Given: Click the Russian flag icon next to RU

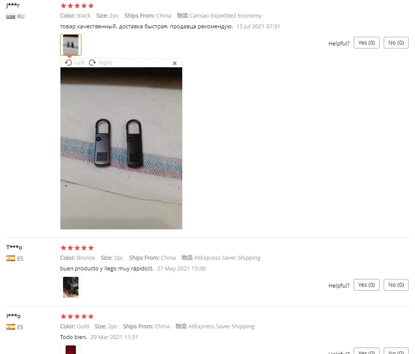Looking at the screenshot, I should (x=11, y=17).
